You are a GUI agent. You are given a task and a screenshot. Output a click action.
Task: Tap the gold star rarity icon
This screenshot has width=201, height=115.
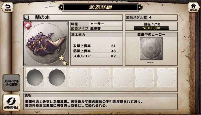(63, 60)
